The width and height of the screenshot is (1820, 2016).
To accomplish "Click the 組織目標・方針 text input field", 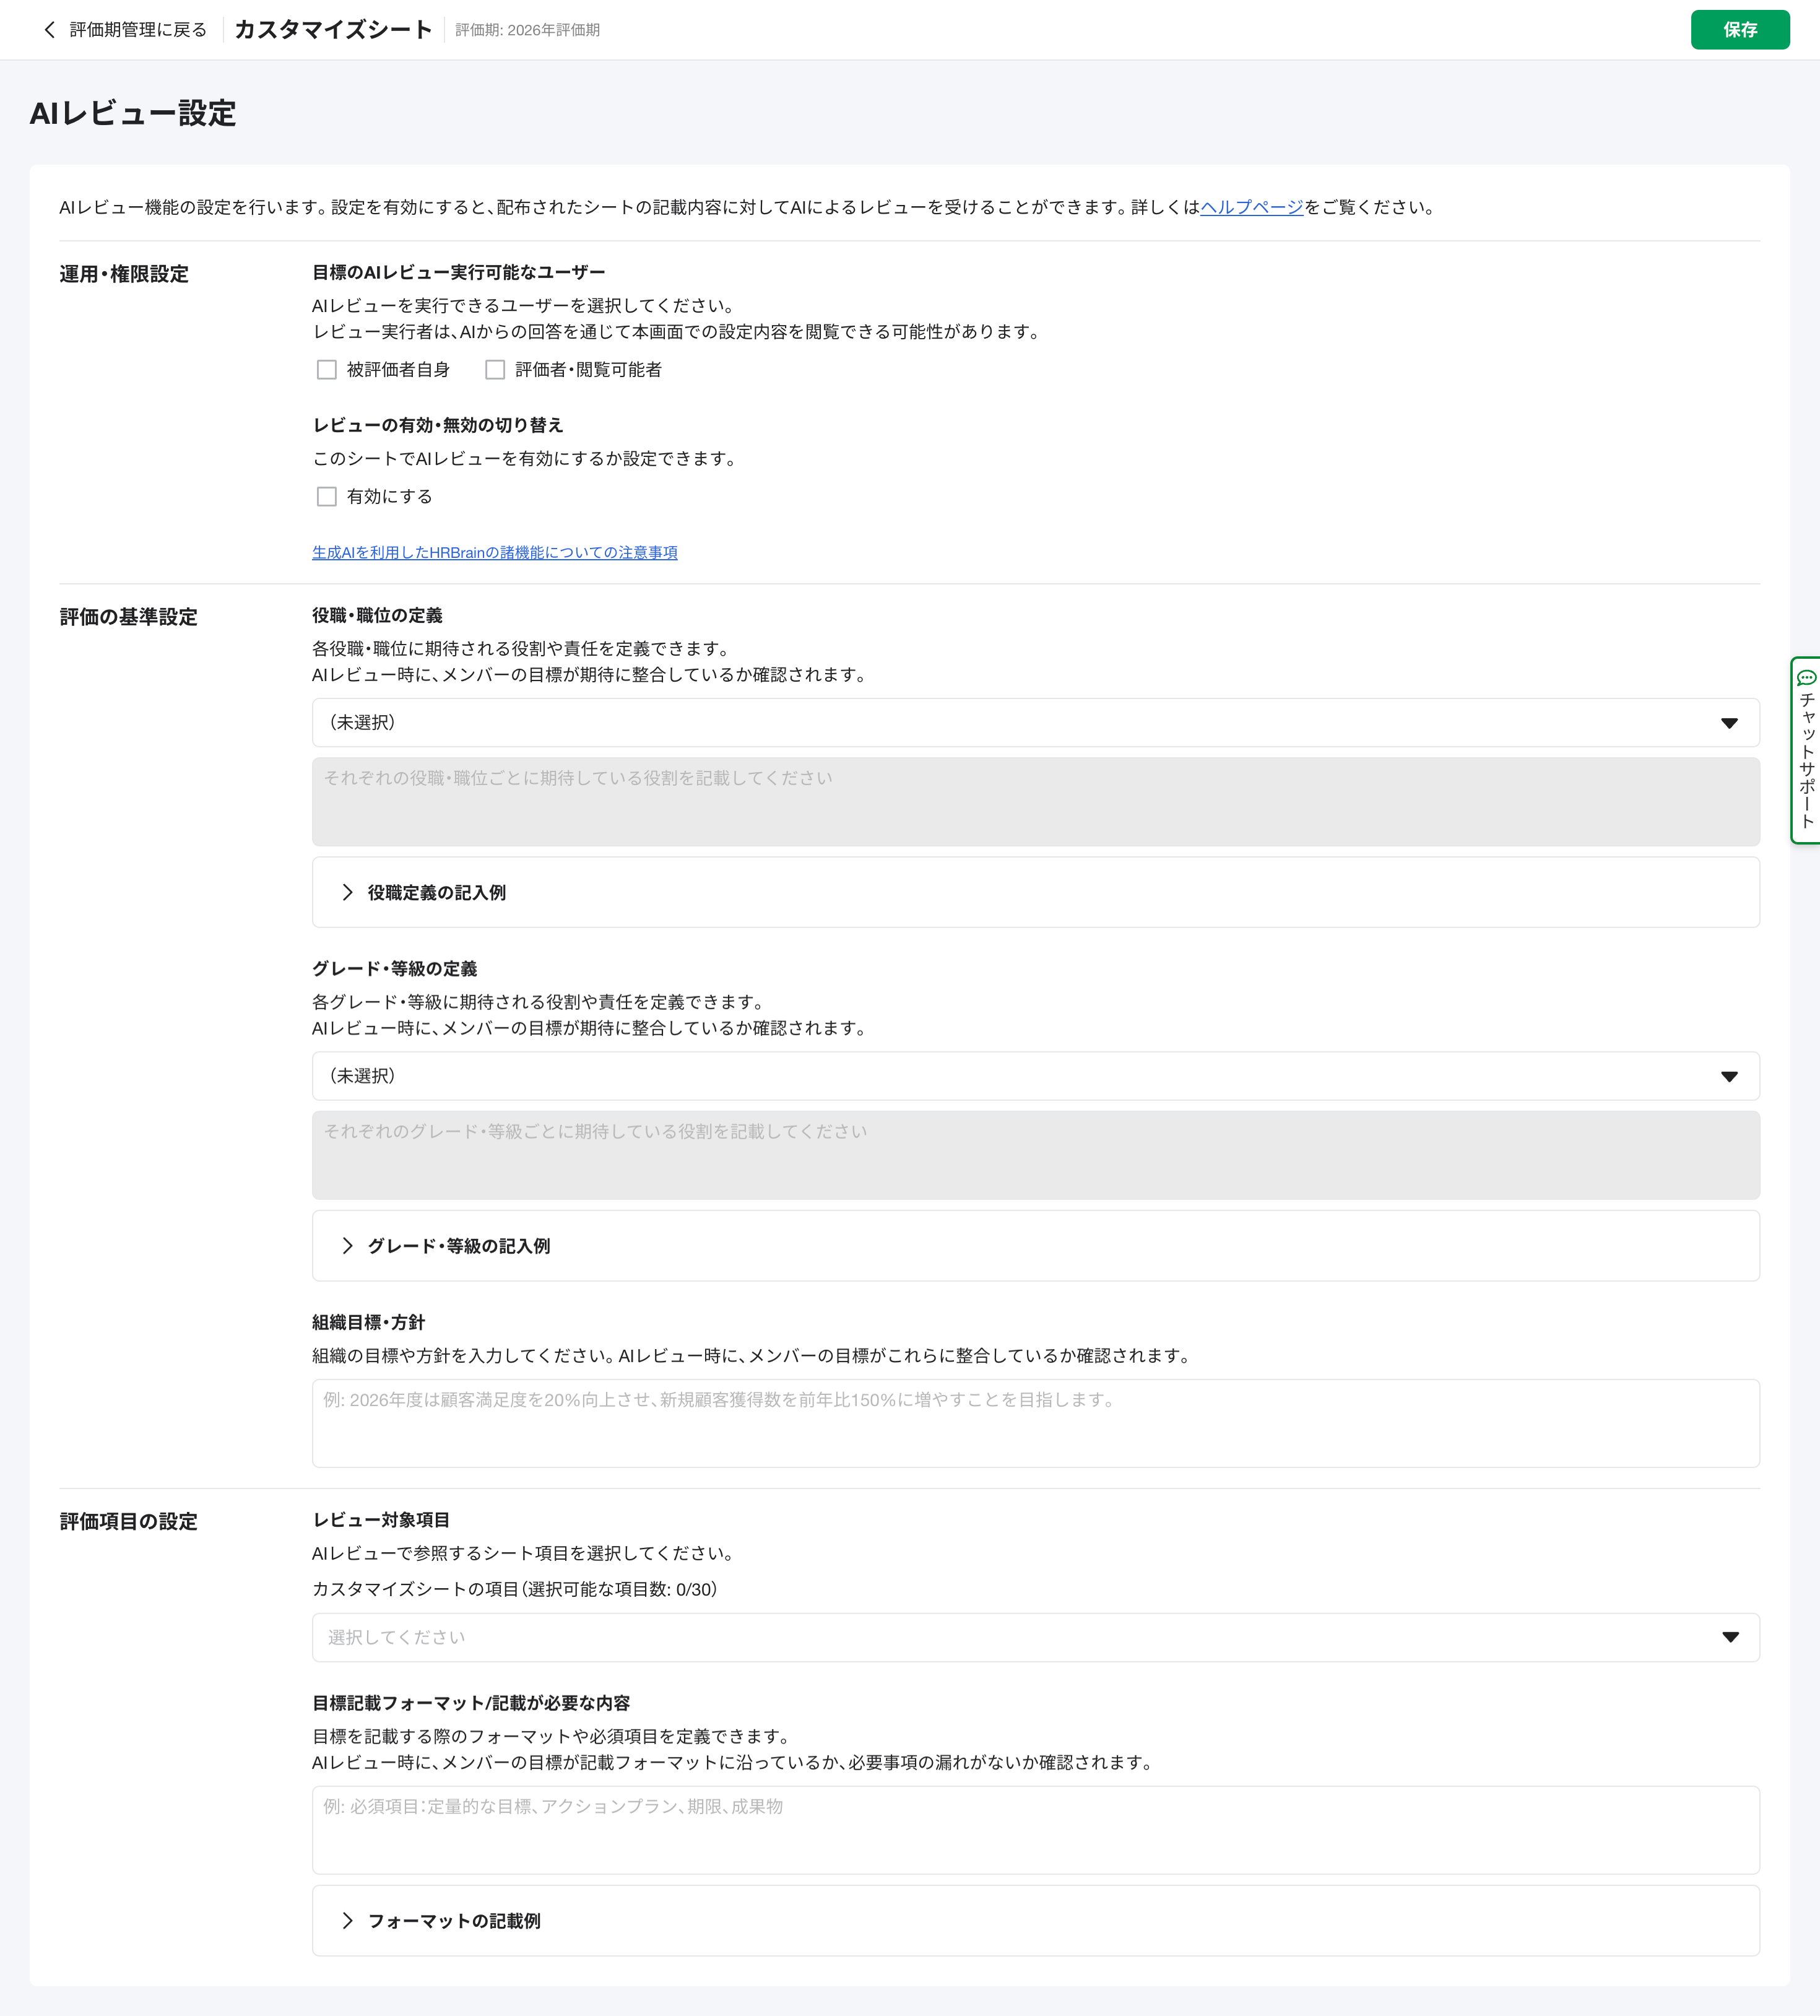I will (x=1035, y=1423).
